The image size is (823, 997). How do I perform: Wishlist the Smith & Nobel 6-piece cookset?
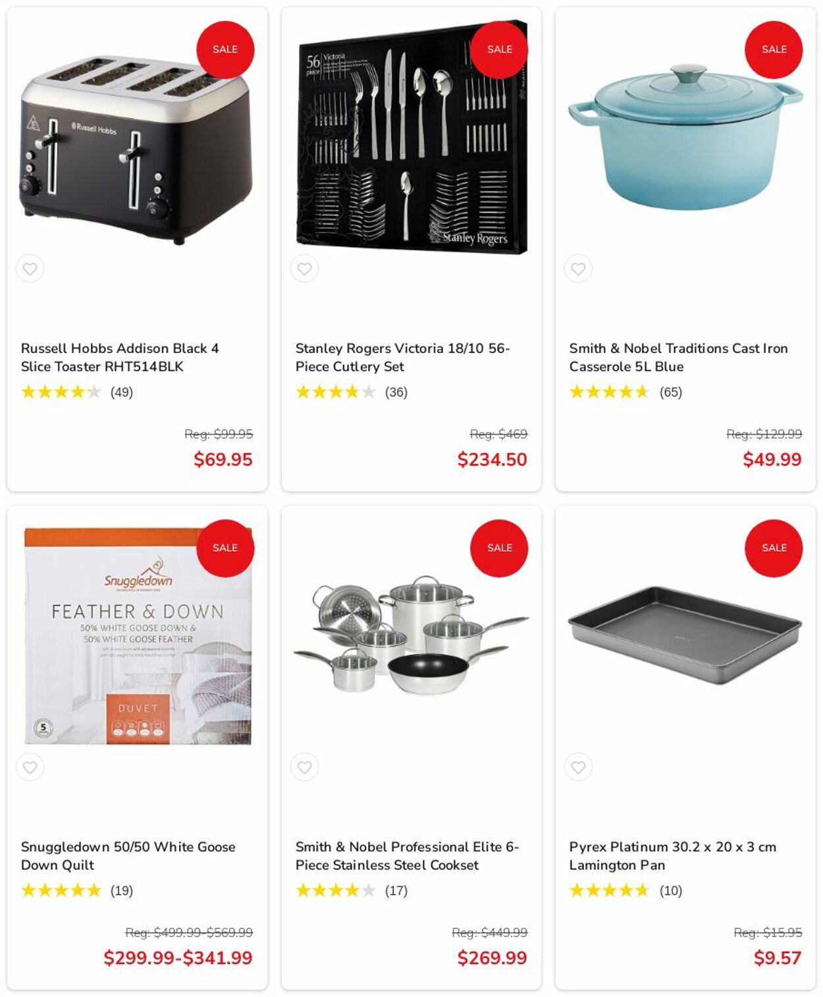pos(304,767)
